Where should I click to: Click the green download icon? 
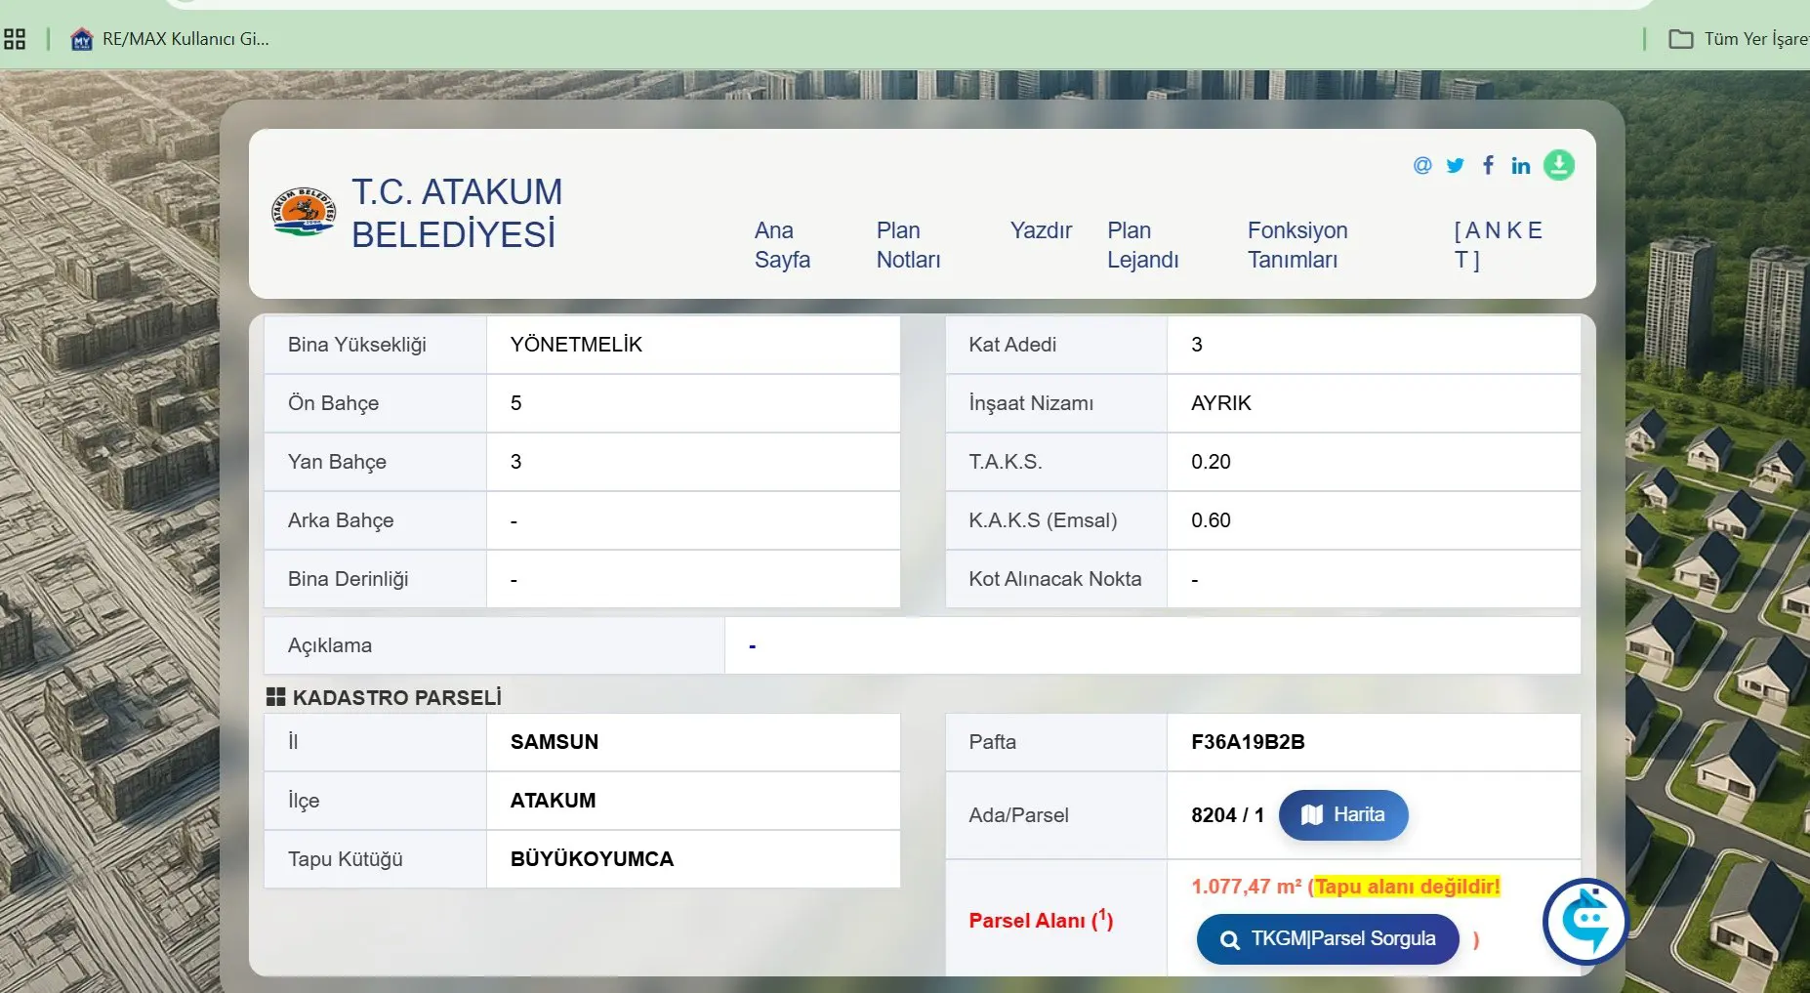point(1559,165)
